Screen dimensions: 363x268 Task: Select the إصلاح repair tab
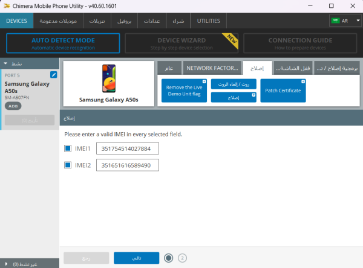tap(257, 68)
